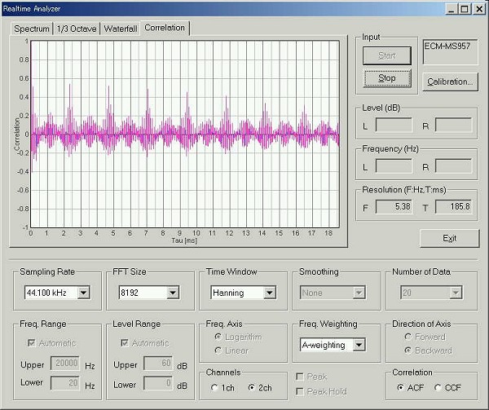Open the 1/3 Octave tab
The image size is (489, 410).
click(77, 29)
